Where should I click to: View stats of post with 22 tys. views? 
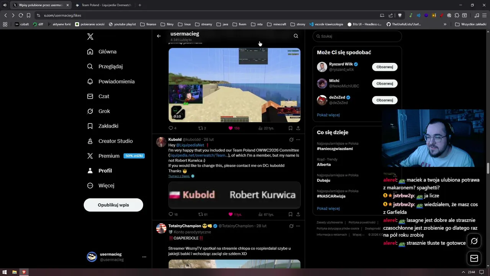tap(266, 128)
